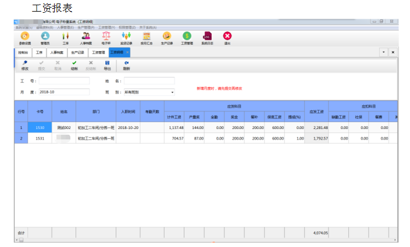Click the 修改 edit button
This screenshot has height=247, width=410.
point(24,65)
